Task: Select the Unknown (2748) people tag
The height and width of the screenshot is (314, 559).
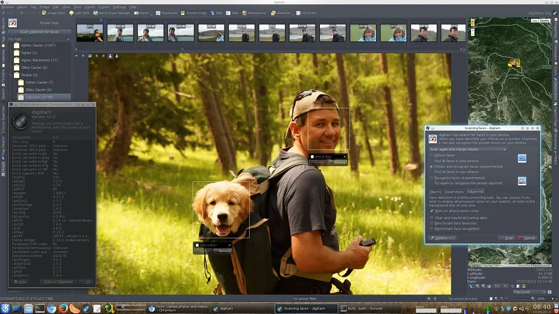Action: tap(40, 96)
